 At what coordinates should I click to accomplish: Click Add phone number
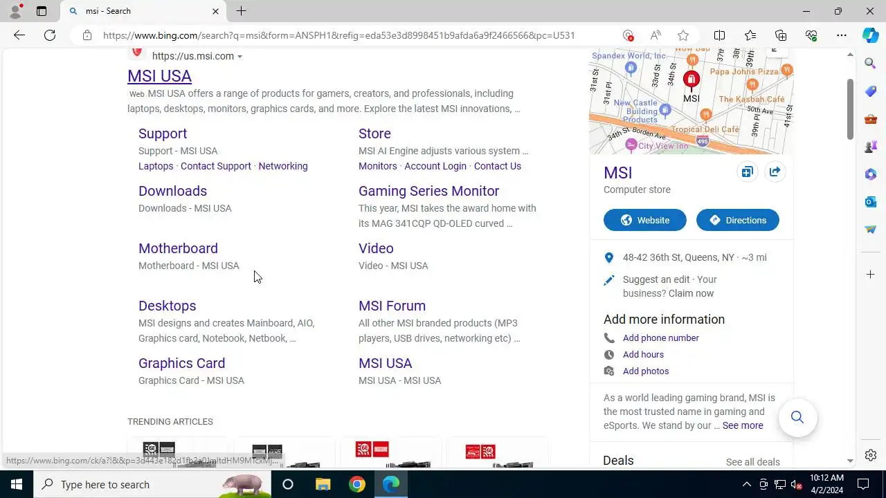[x=660, y=338]
